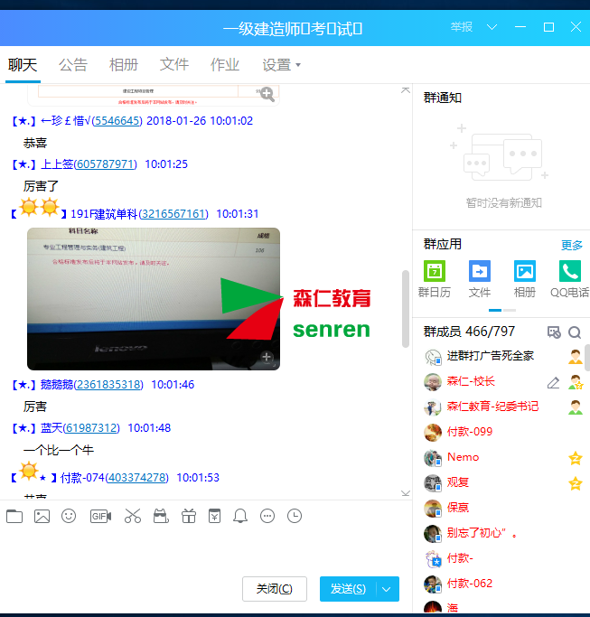
Task: Open the QQ number link 2361835318
Action: [108, 385]
